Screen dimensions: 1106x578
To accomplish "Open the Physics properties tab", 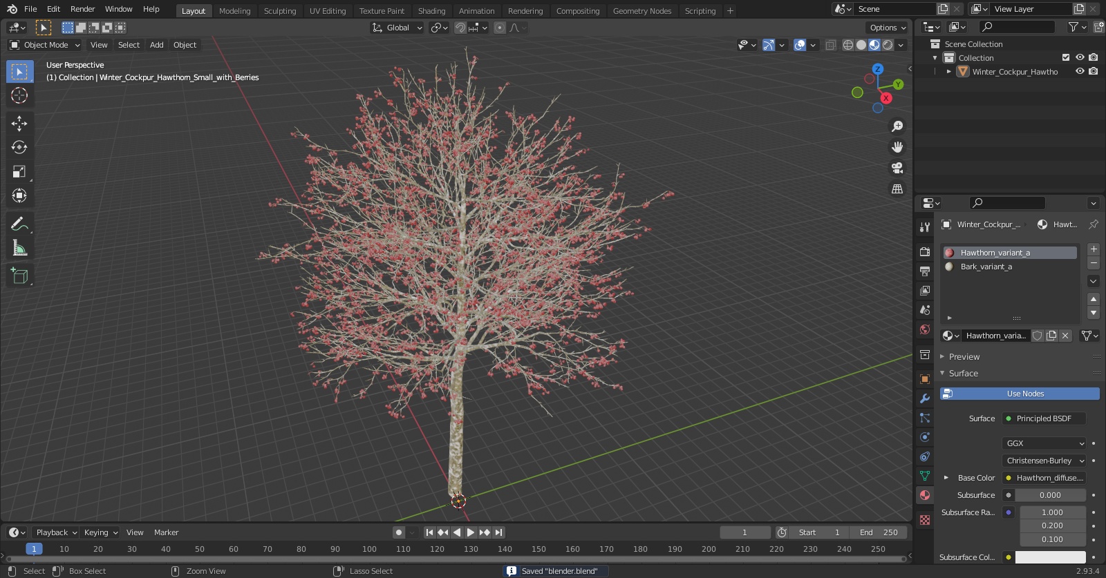I will point(925,437).
